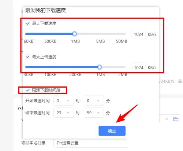
Task: Click the 50MB label on download scale
Action: [122, 41]
